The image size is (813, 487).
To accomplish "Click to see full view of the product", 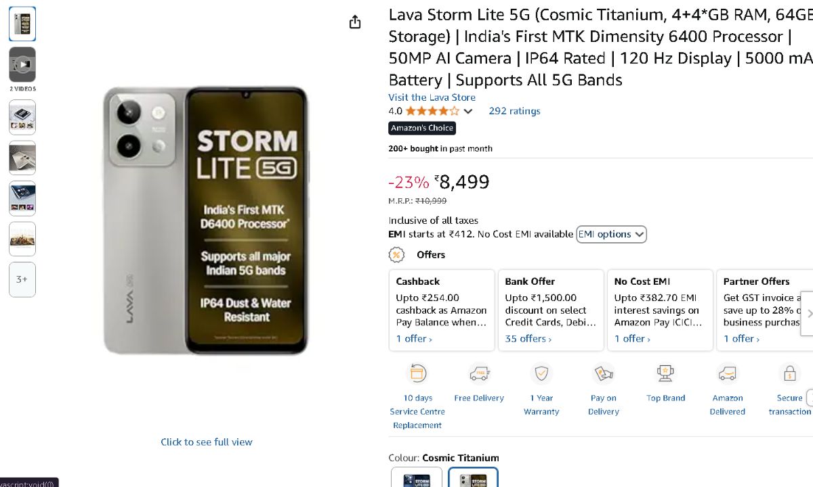I will click(x=206, y=442).
